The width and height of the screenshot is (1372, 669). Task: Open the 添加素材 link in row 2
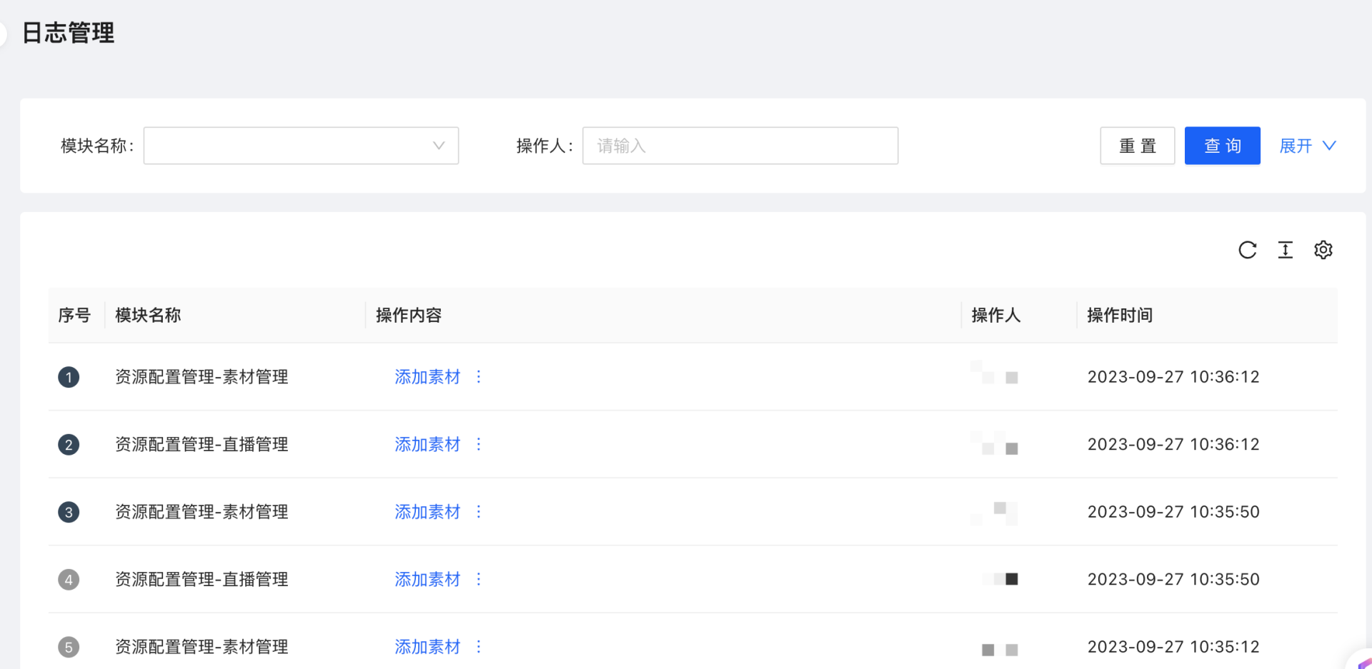tap(427, 444)
